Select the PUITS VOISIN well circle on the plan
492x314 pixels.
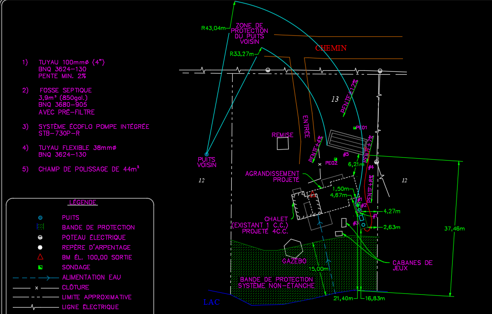coord(207,154)
